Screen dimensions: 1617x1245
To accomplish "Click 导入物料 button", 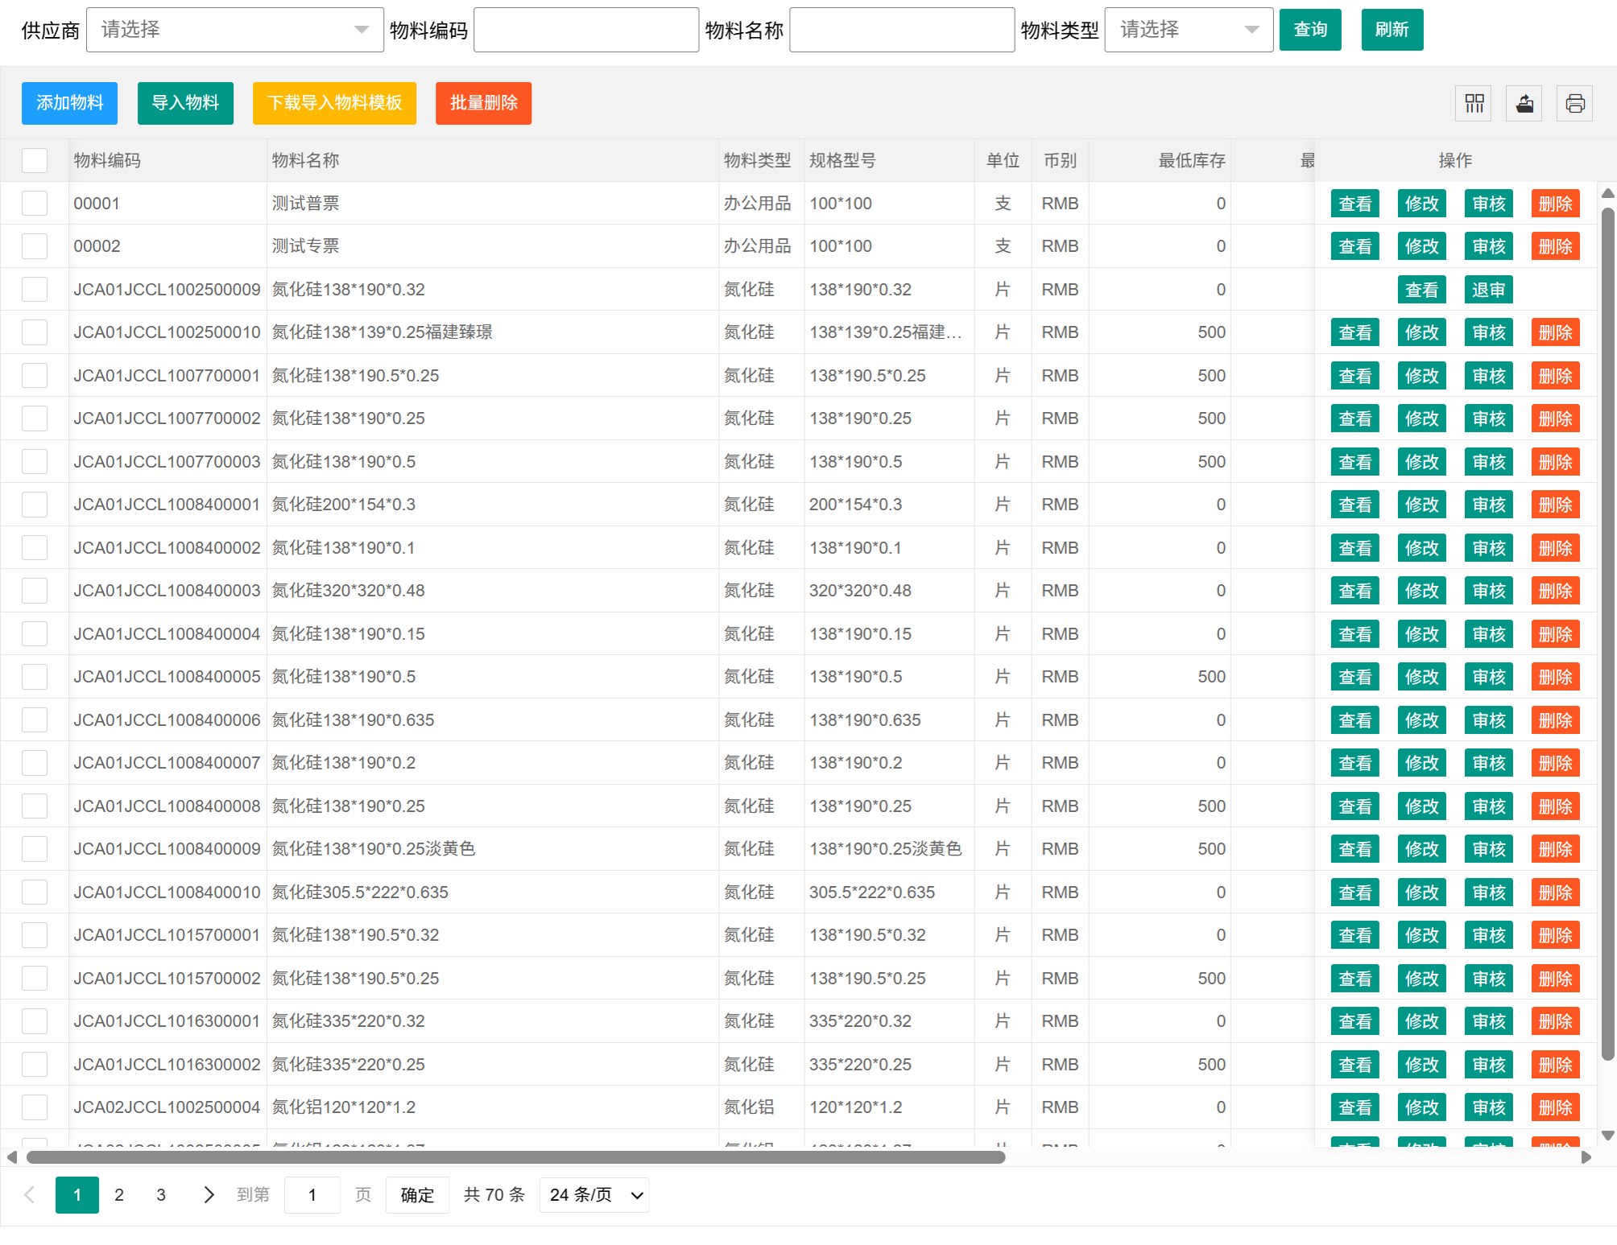I will (x=185, y=103).
